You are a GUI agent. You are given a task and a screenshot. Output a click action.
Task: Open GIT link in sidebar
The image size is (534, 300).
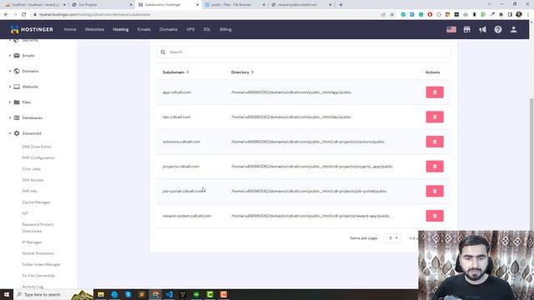25,213
